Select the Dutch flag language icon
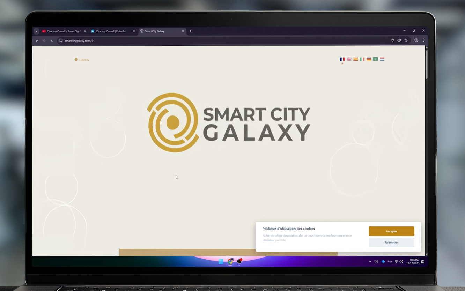This screenshot has height=291, width=465. click(x=382, y=59)
